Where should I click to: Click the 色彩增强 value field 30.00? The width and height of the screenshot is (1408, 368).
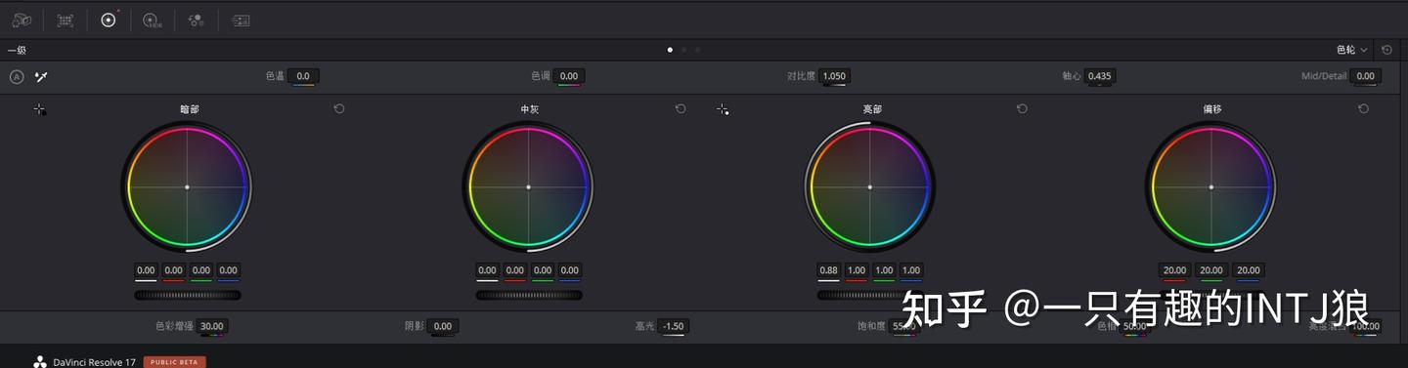211,326
